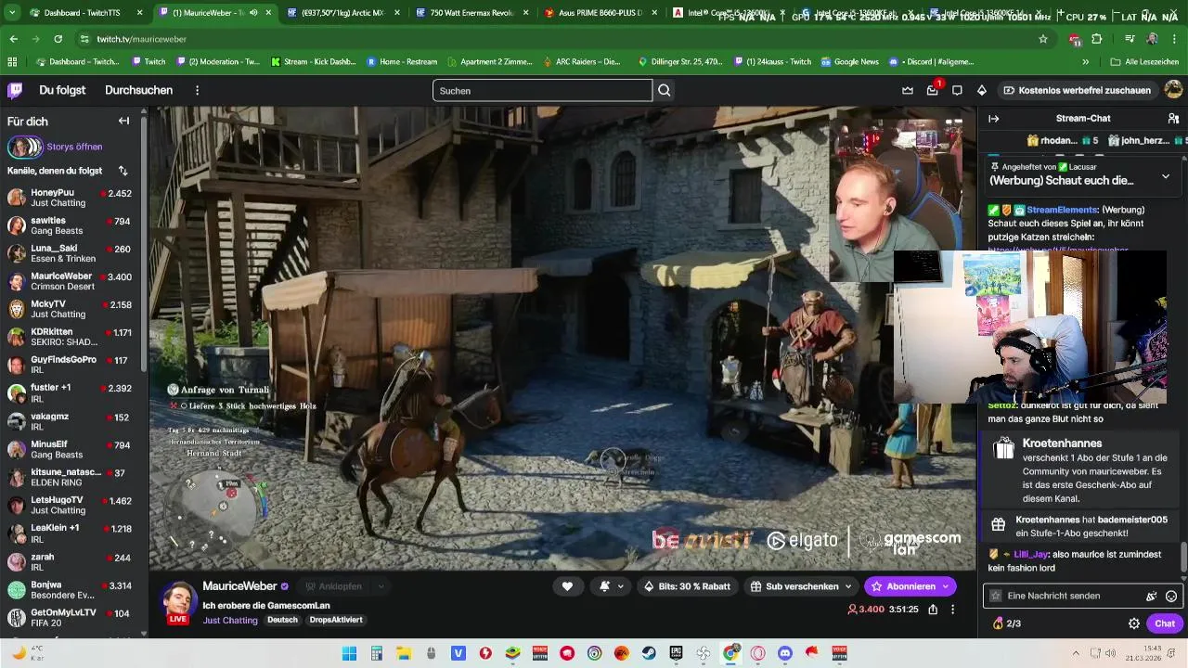Open the Twitch home logo

[x=15, y=90]
